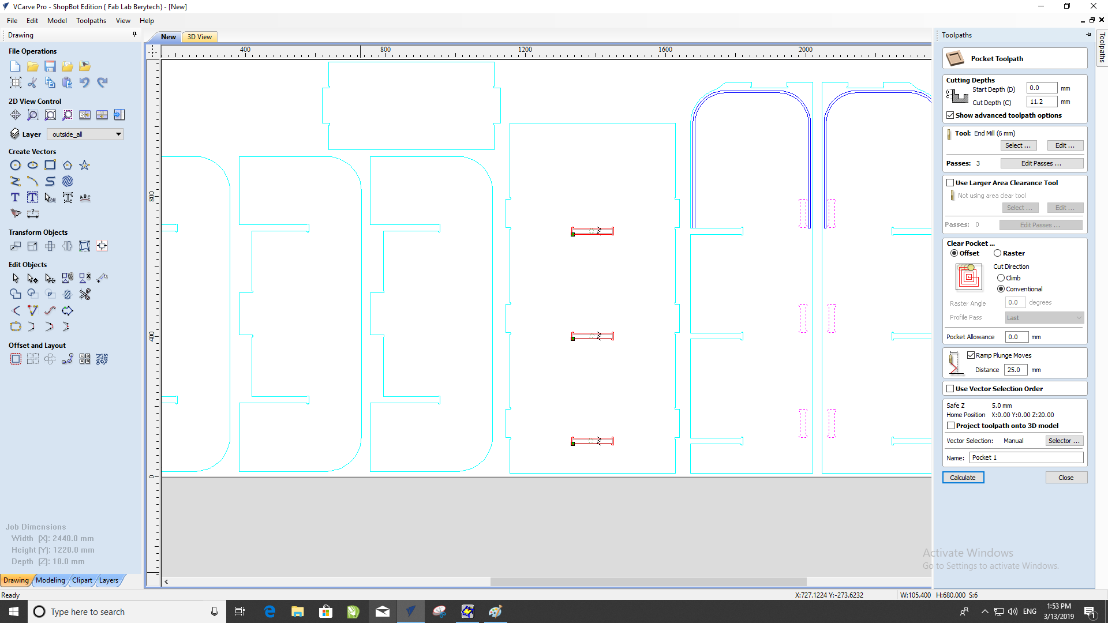Open the Toolpaths menu
The image size is (1108, 623).
pyautogui.click(x=91, y=21)
